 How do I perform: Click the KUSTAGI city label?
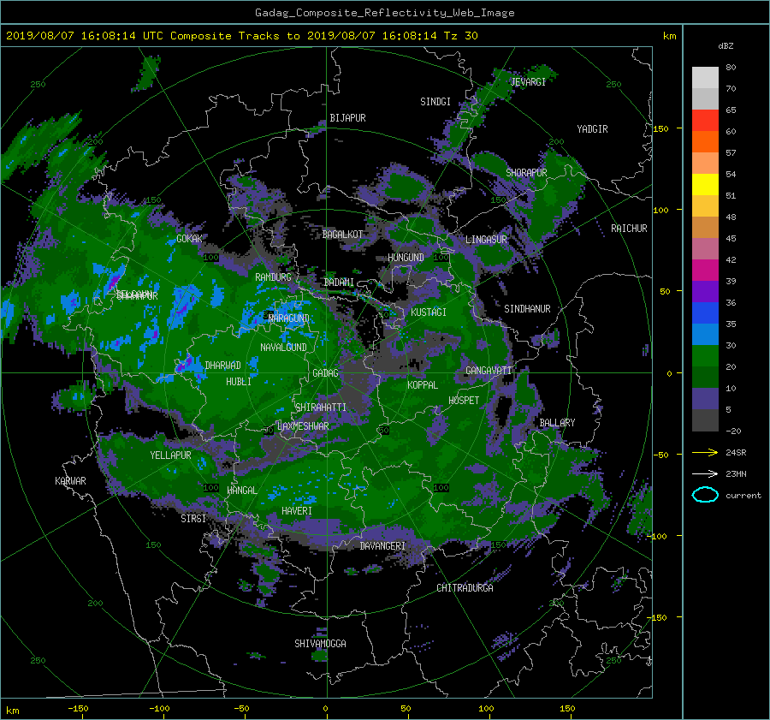coord(429,312)
